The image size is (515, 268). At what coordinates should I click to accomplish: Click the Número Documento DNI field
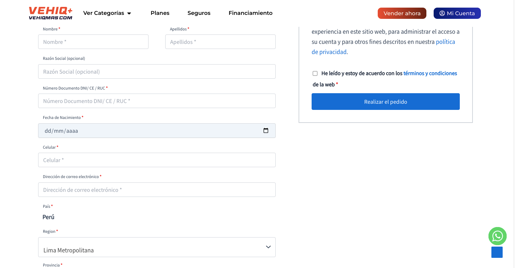pos(157,101)
